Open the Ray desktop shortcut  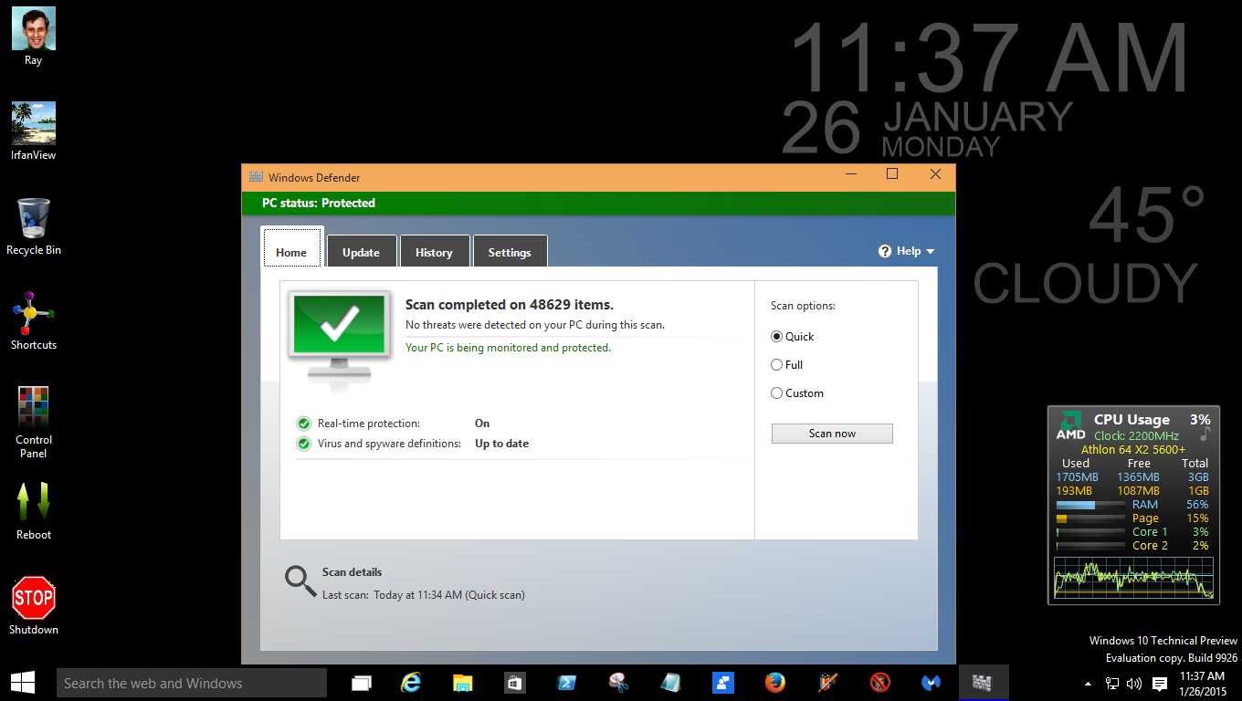tap(34, 37)
